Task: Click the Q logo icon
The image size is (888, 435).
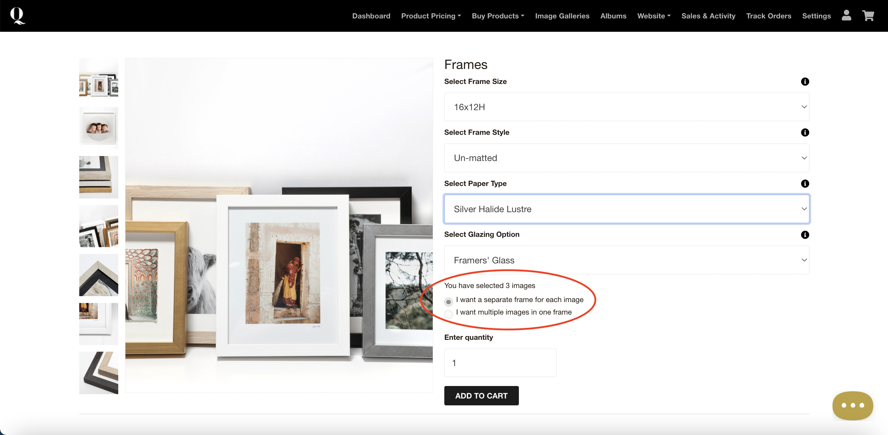Action: tap(17, 16)
